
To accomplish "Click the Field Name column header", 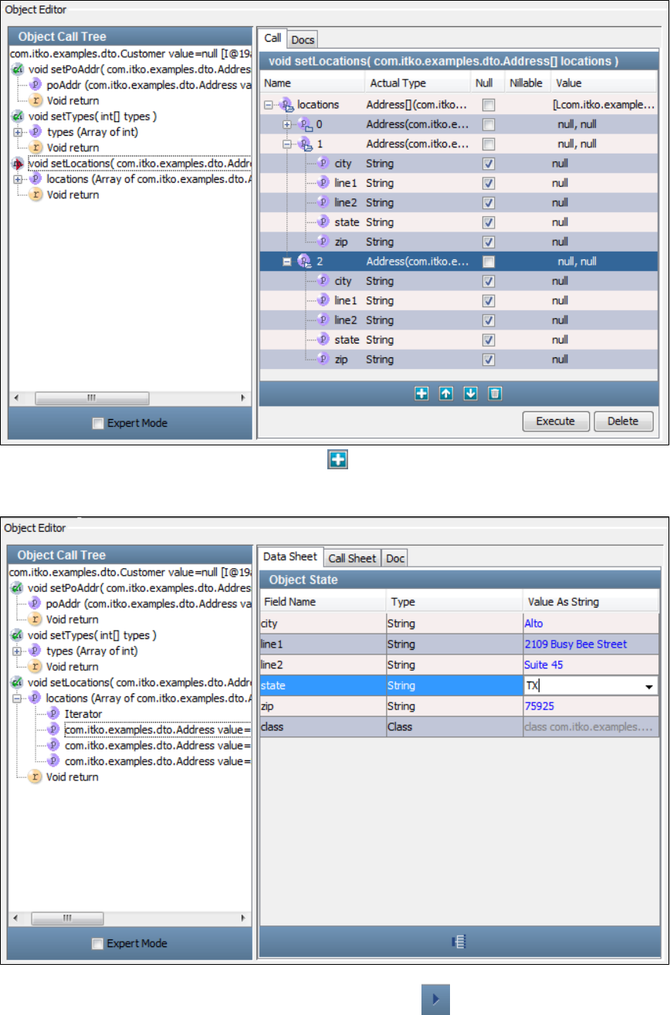I will pyautogui.click(x=323, y=601).
